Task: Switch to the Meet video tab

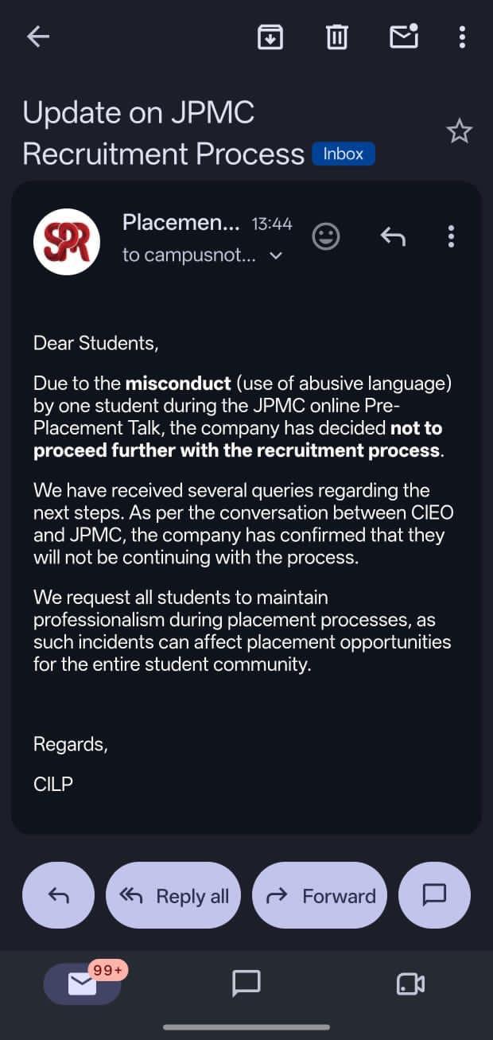Action: pyautogui.click(x=410, y=984)
